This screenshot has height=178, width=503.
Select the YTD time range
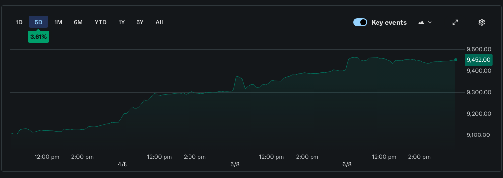100,22
